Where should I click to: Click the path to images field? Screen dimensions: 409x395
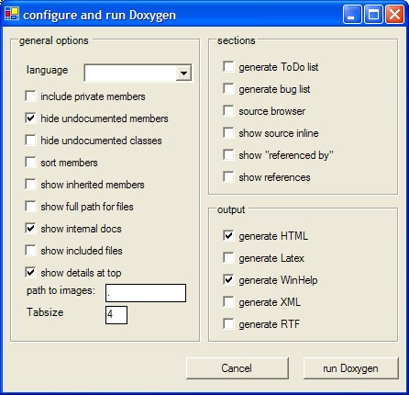pos(146,293)
